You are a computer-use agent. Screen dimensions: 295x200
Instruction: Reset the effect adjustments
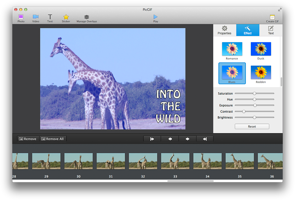[252, 126]
